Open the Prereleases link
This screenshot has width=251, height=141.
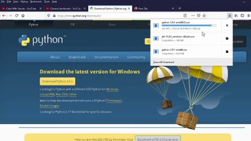114,101
